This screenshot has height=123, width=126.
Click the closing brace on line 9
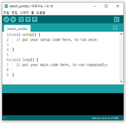tap(13, 75)
